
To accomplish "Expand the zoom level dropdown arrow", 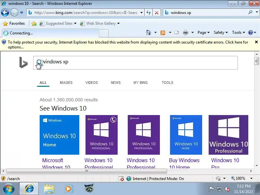I will pyautogui.click(x=251, y=178).
